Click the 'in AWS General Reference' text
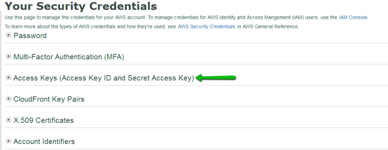Viewport: 388px width, 150px height. pyautogui.click(x=268, y=27)
